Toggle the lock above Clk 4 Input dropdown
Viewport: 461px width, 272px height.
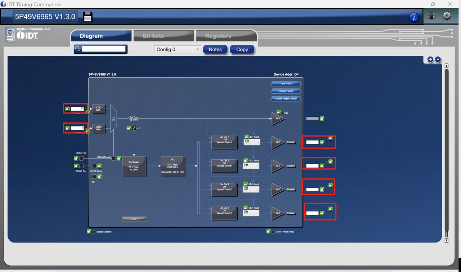246,208
